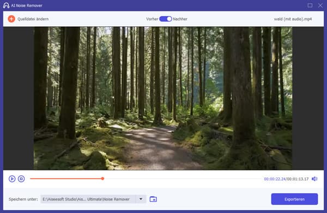327x213 pixels.
Task: Click the Quelldatei ändern label
Action: (x=33, y=19)
